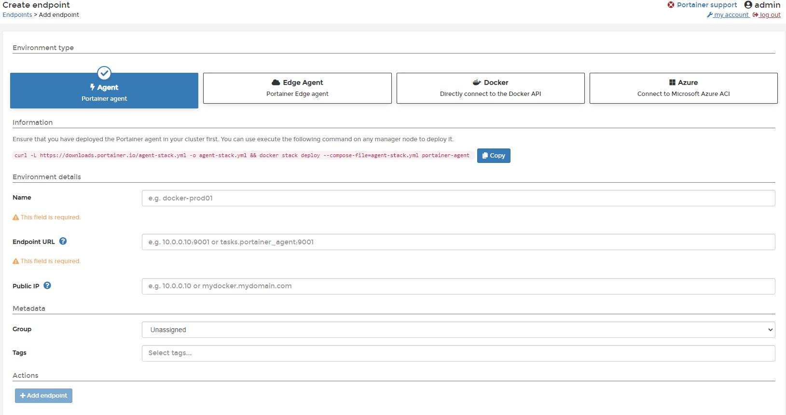Screen dimensions: 786x415
Task: Click the Azure windows logo icon
Action: click(x=672, y=82)
